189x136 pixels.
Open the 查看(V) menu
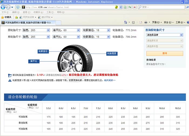26,12
